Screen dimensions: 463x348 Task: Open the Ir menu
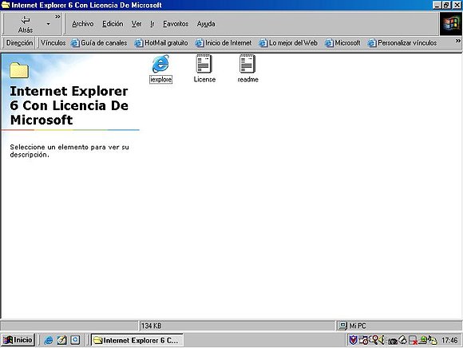pos(152,24)
